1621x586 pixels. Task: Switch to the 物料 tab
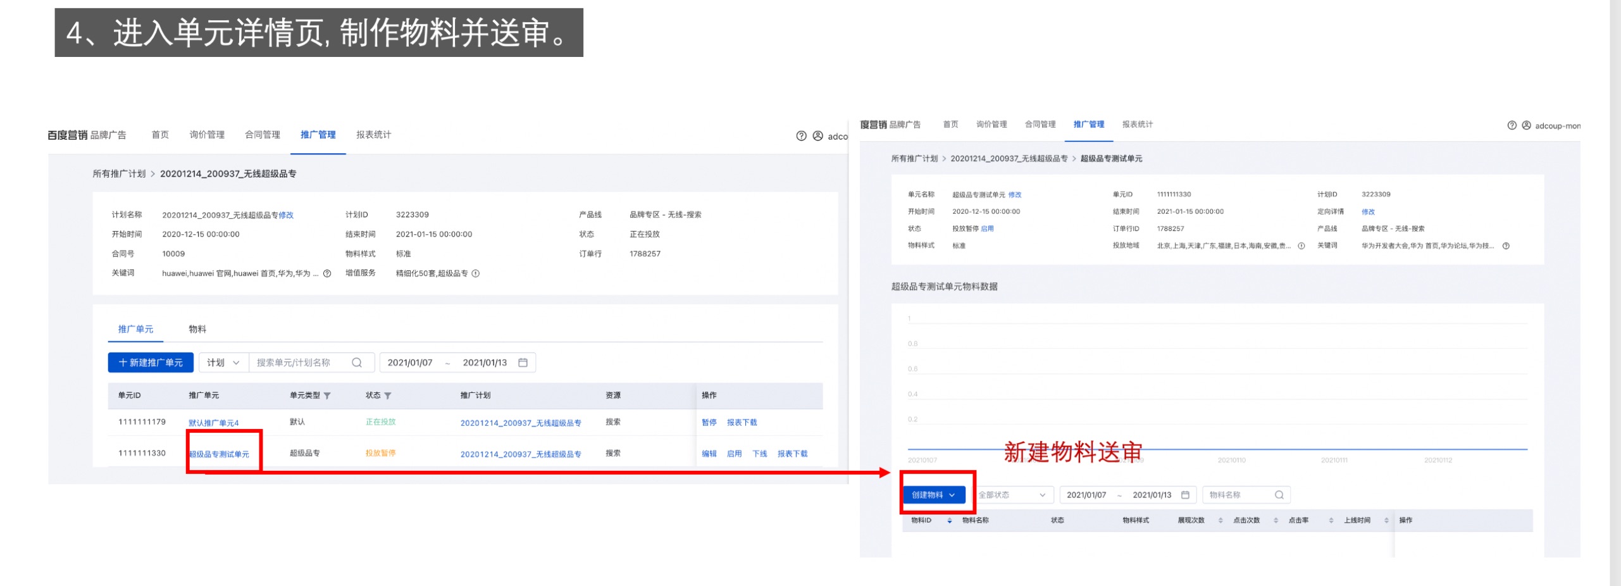tap(197, 329)
